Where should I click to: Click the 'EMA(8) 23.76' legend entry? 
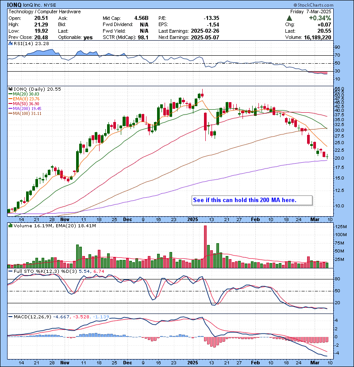pyautogui.click(x=26, y=99)
